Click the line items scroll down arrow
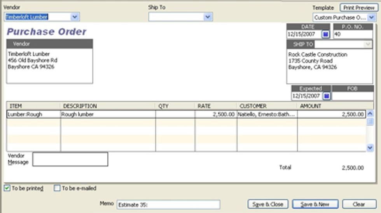381x213 pixels. pyautogui.click(x=370, y=147)
